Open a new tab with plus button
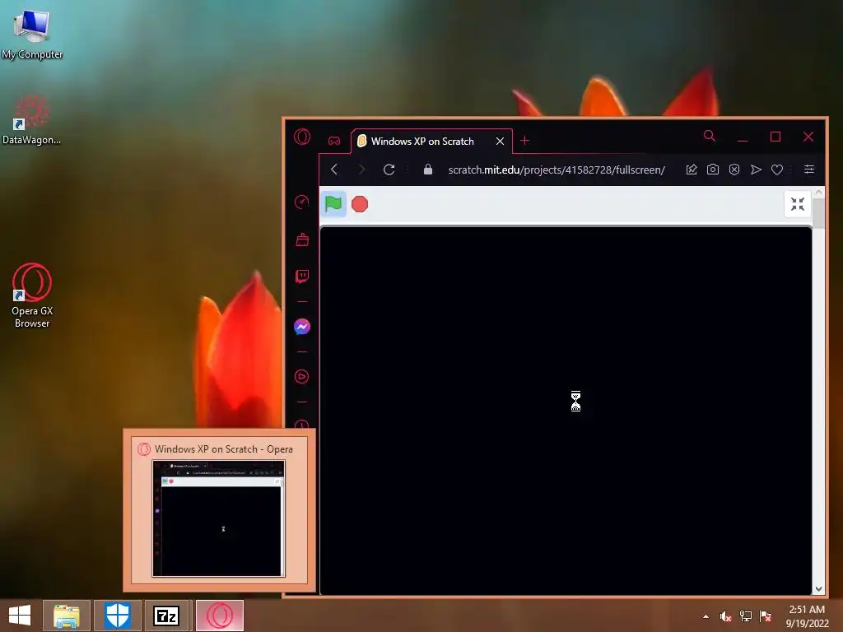The width and height of the screenshot is (843, 632). (524, 141)
